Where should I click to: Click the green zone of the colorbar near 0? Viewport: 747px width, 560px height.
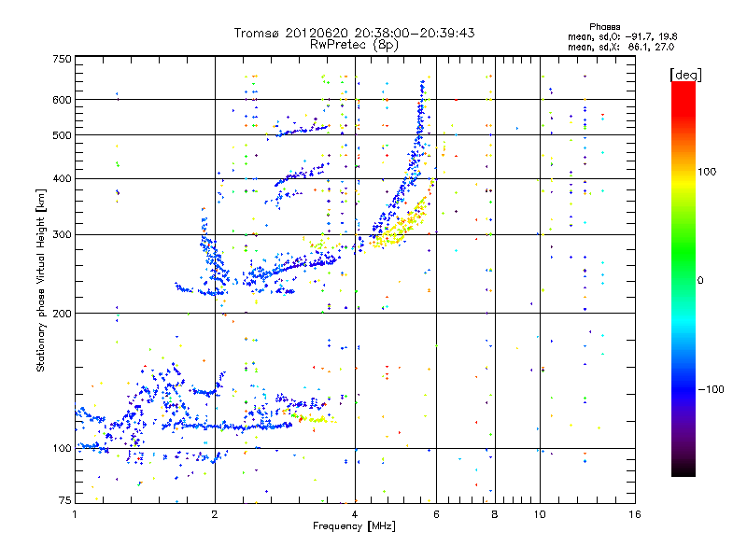tap(684, 267)
